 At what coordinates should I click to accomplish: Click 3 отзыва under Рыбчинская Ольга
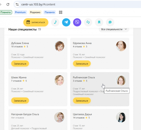pos(77,81)
